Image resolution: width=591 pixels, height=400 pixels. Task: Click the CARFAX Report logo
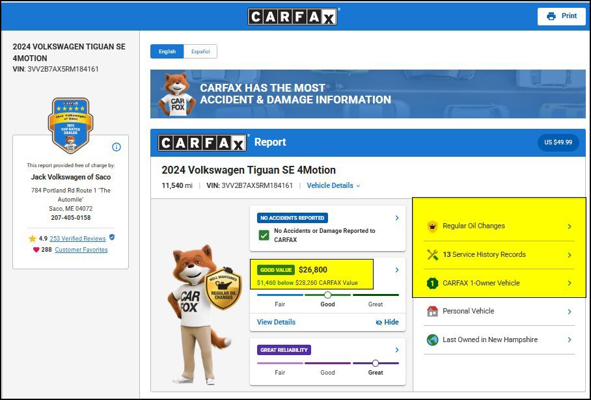click(202, 142)
